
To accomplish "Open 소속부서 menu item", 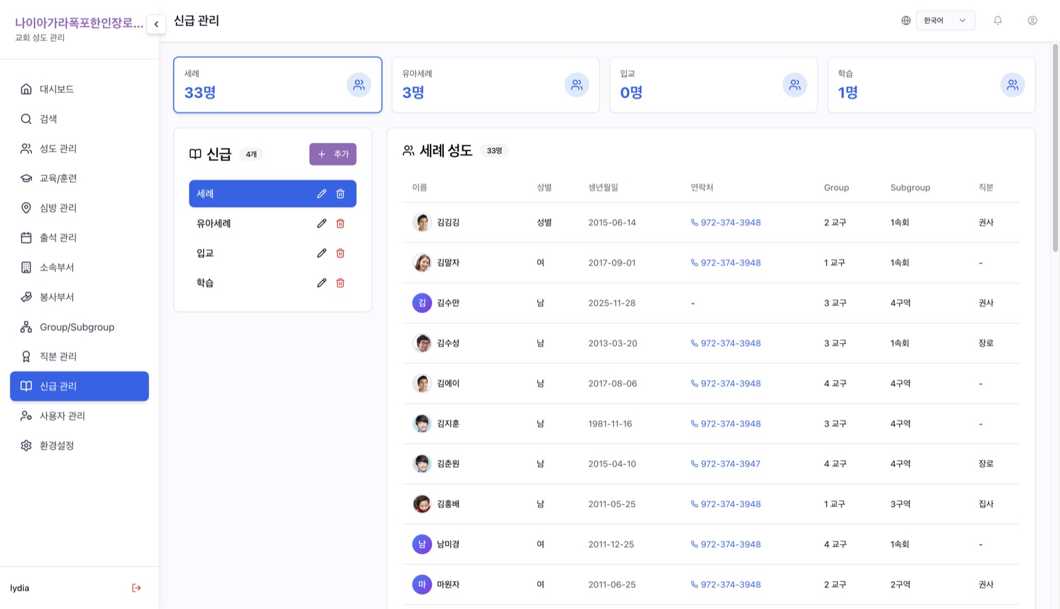I will click(x=79, y=267).
